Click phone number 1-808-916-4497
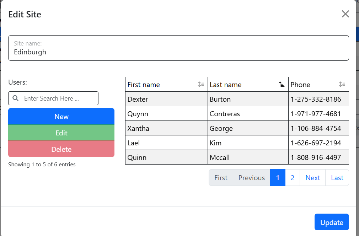359x236 pixels. point(316,157)
